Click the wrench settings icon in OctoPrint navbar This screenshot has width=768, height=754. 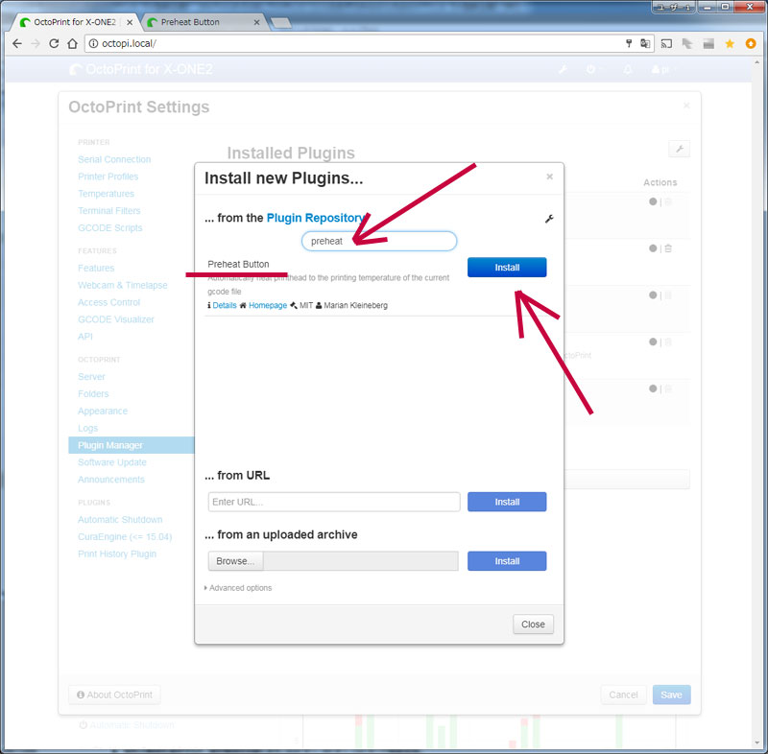[563, 69]
